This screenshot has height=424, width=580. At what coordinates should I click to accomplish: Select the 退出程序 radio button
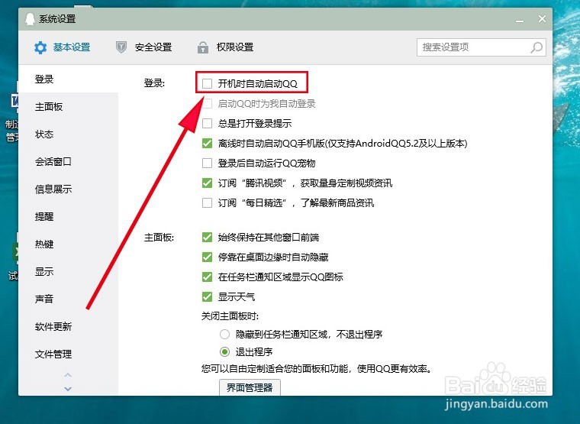[x=224, y=351]
